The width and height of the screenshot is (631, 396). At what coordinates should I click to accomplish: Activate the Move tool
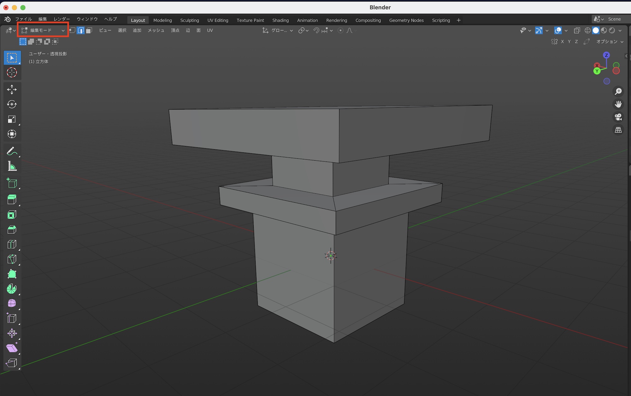(x=12, y=89)
